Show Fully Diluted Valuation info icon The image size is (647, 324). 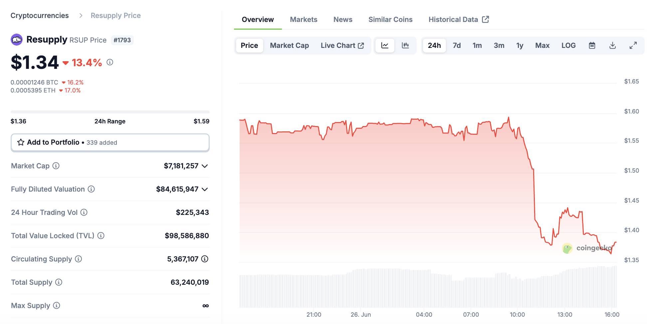[91, 189]
